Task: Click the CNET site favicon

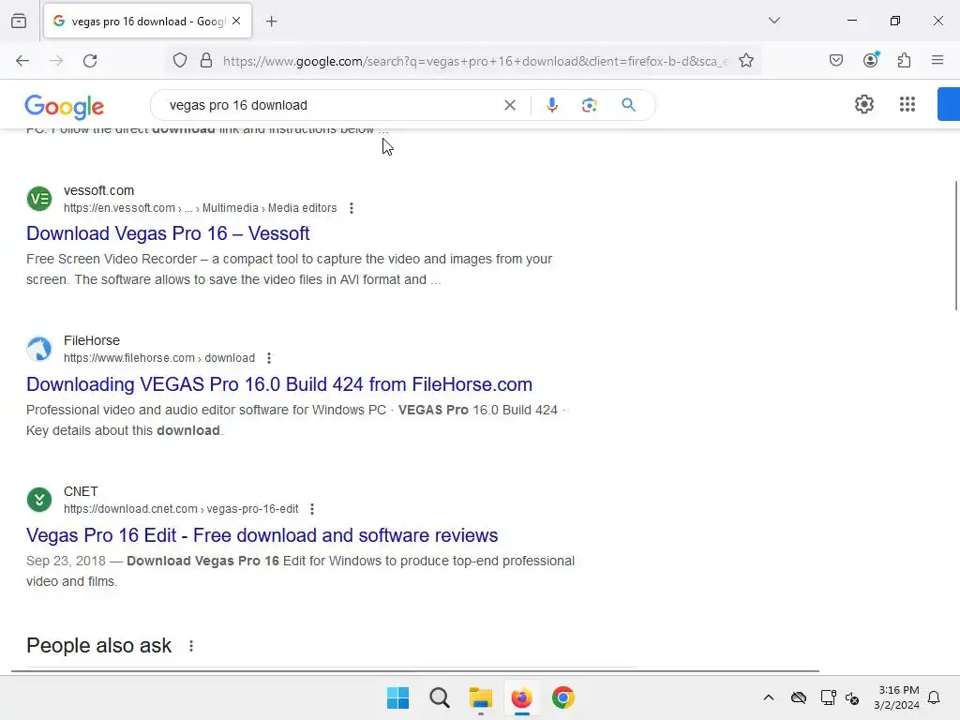Action: pyautogui.click(x=39, y=500)
